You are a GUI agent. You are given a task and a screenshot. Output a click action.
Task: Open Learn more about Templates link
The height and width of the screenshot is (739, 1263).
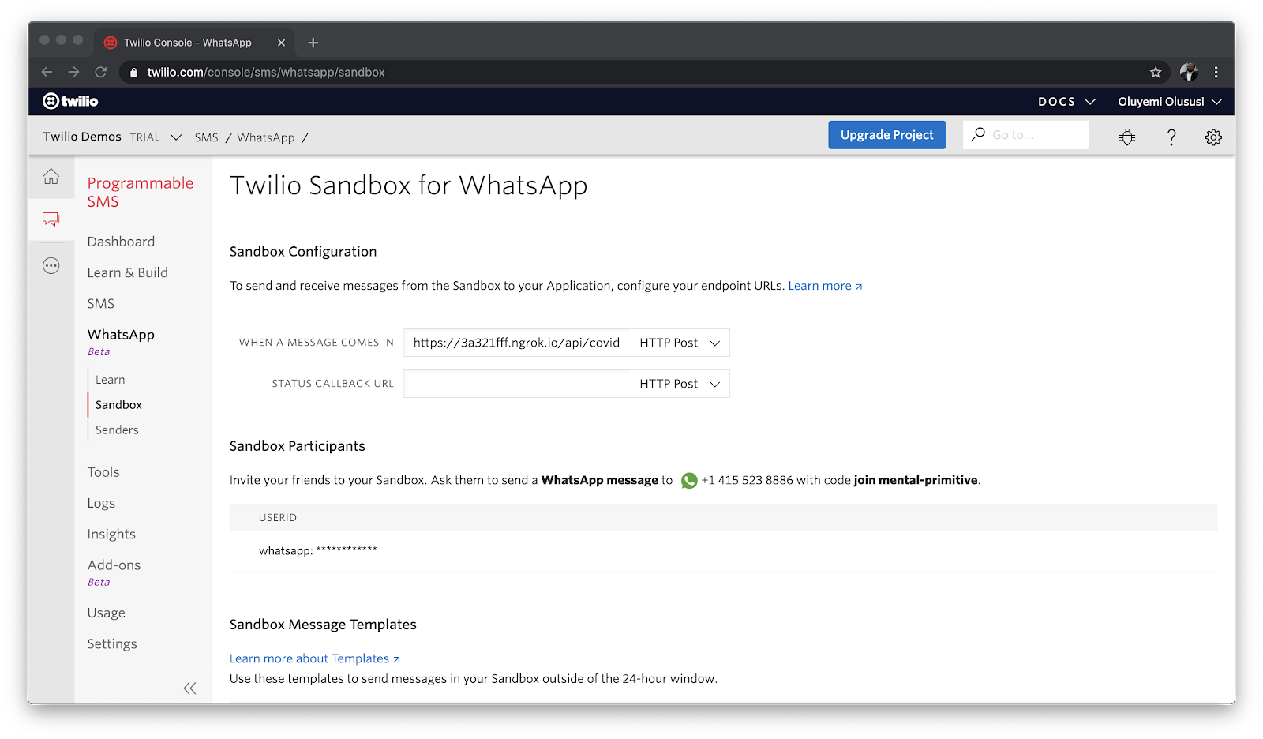315,658
